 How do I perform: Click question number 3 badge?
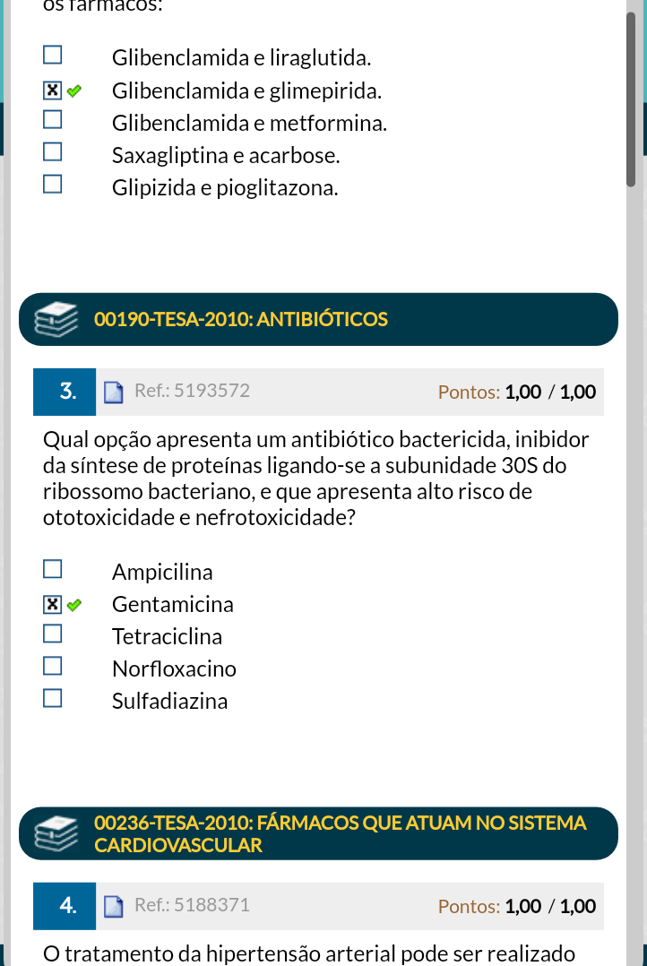pos(65,392)
